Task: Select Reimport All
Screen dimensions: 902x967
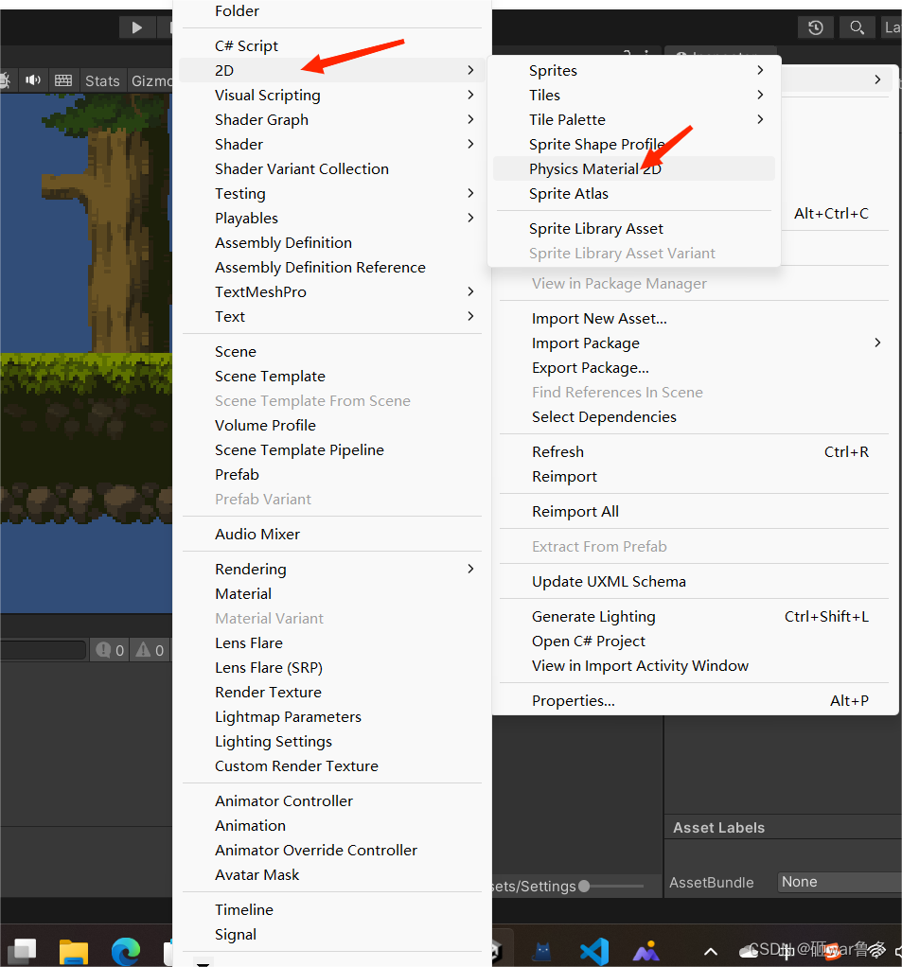Action: click(x=694, y=511)
